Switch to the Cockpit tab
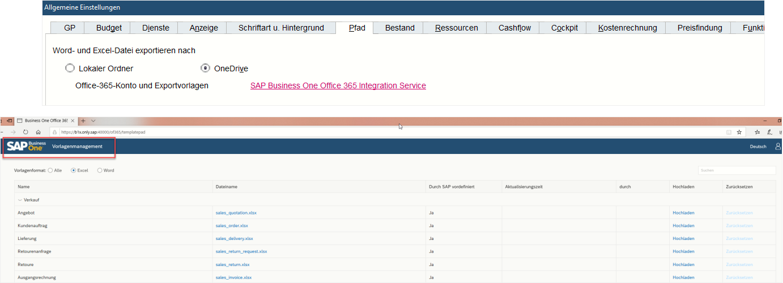 [564, 28]
